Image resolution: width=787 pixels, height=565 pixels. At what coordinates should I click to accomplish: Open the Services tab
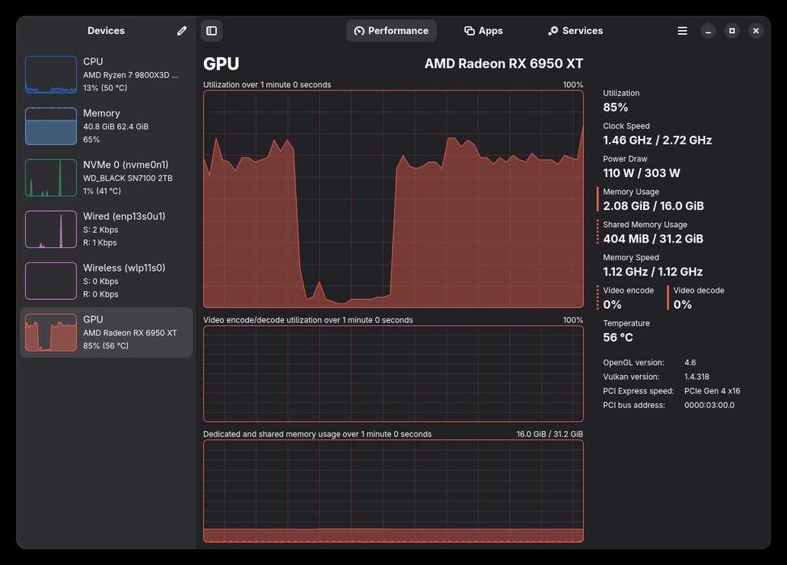(575, 31)
